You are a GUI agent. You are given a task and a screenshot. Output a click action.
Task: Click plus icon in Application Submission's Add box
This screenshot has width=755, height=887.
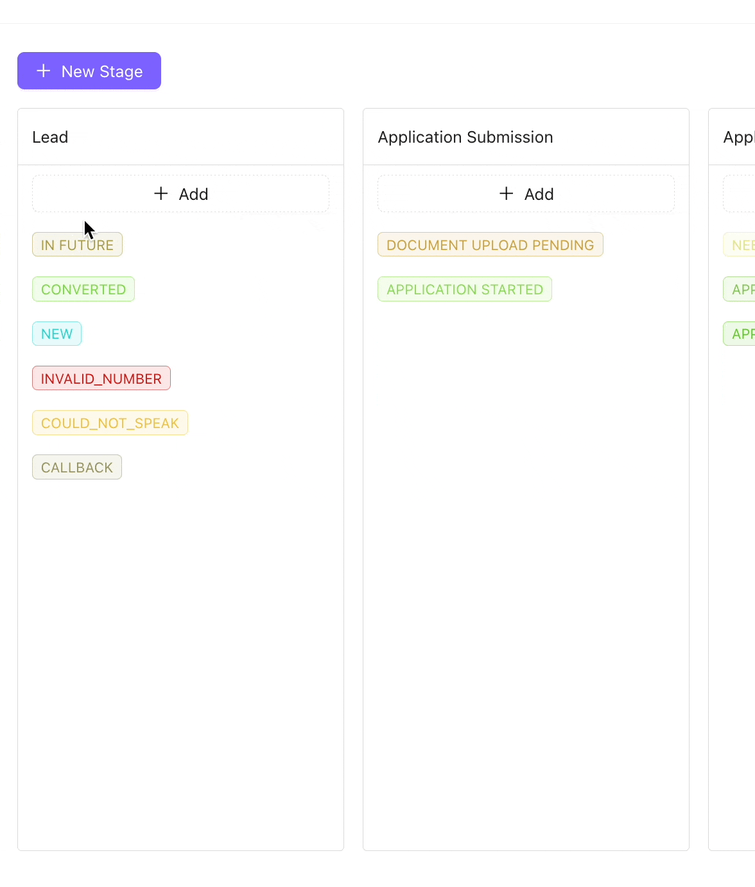pos(507,193)
